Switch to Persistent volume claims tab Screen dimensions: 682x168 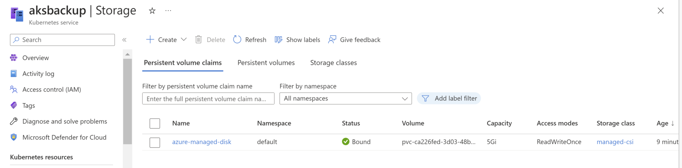183,63
